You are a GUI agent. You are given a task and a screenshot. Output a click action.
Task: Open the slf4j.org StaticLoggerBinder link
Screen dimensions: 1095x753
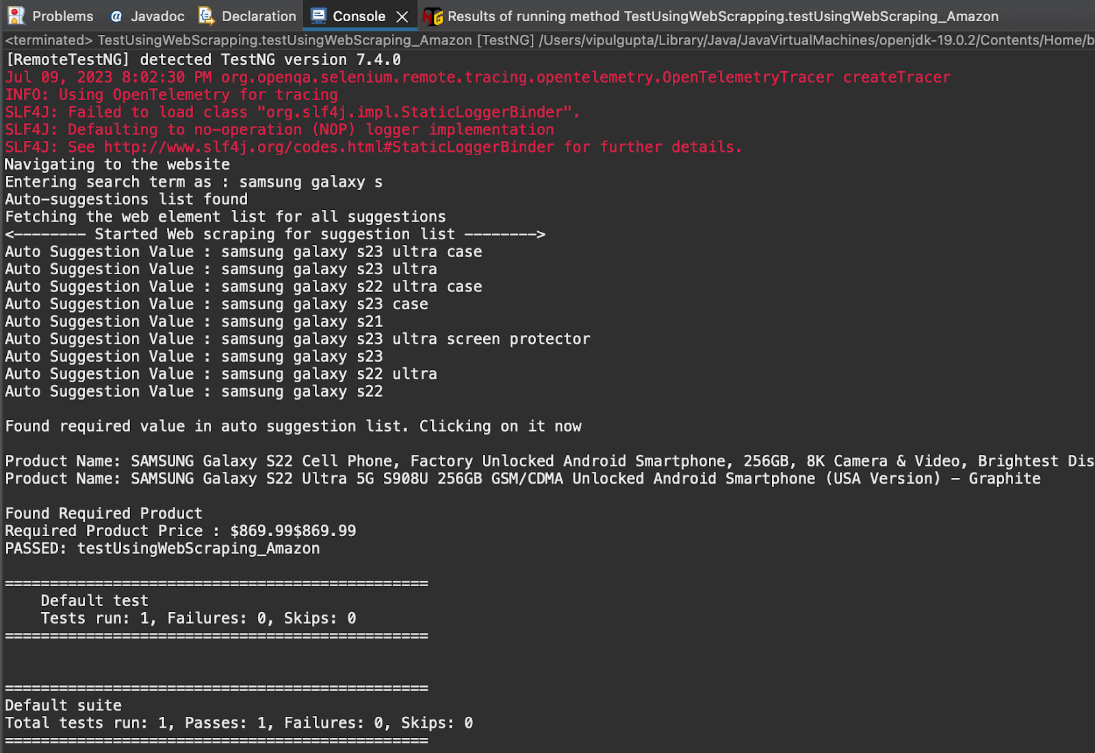(329, 147)
